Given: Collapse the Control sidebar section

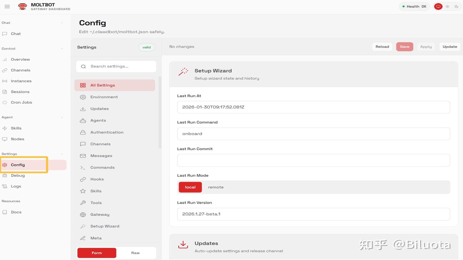Looking at the screenshot, I should [x=62, y=48].
